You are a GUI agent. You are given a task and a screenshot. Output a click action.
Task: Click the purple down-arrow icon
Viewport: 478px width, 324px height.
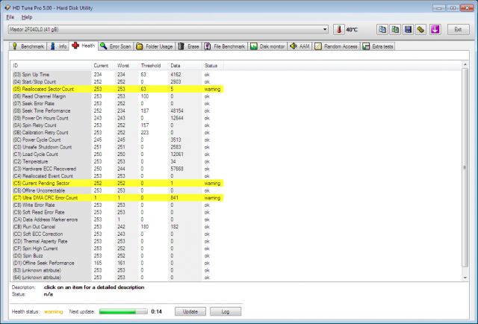pyautogui.click(x=435, y=29)
